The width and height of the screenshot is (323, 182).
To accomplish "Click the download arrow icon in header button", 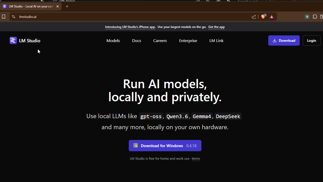I will coord(275,41).
